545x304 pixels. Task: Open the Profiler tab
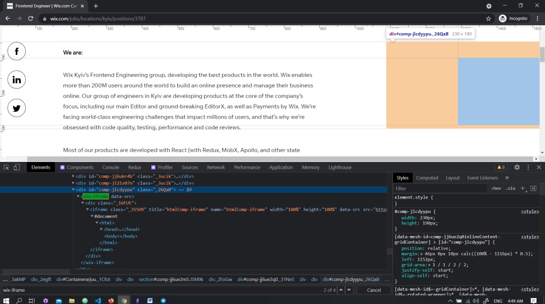[x=162, y=168]
